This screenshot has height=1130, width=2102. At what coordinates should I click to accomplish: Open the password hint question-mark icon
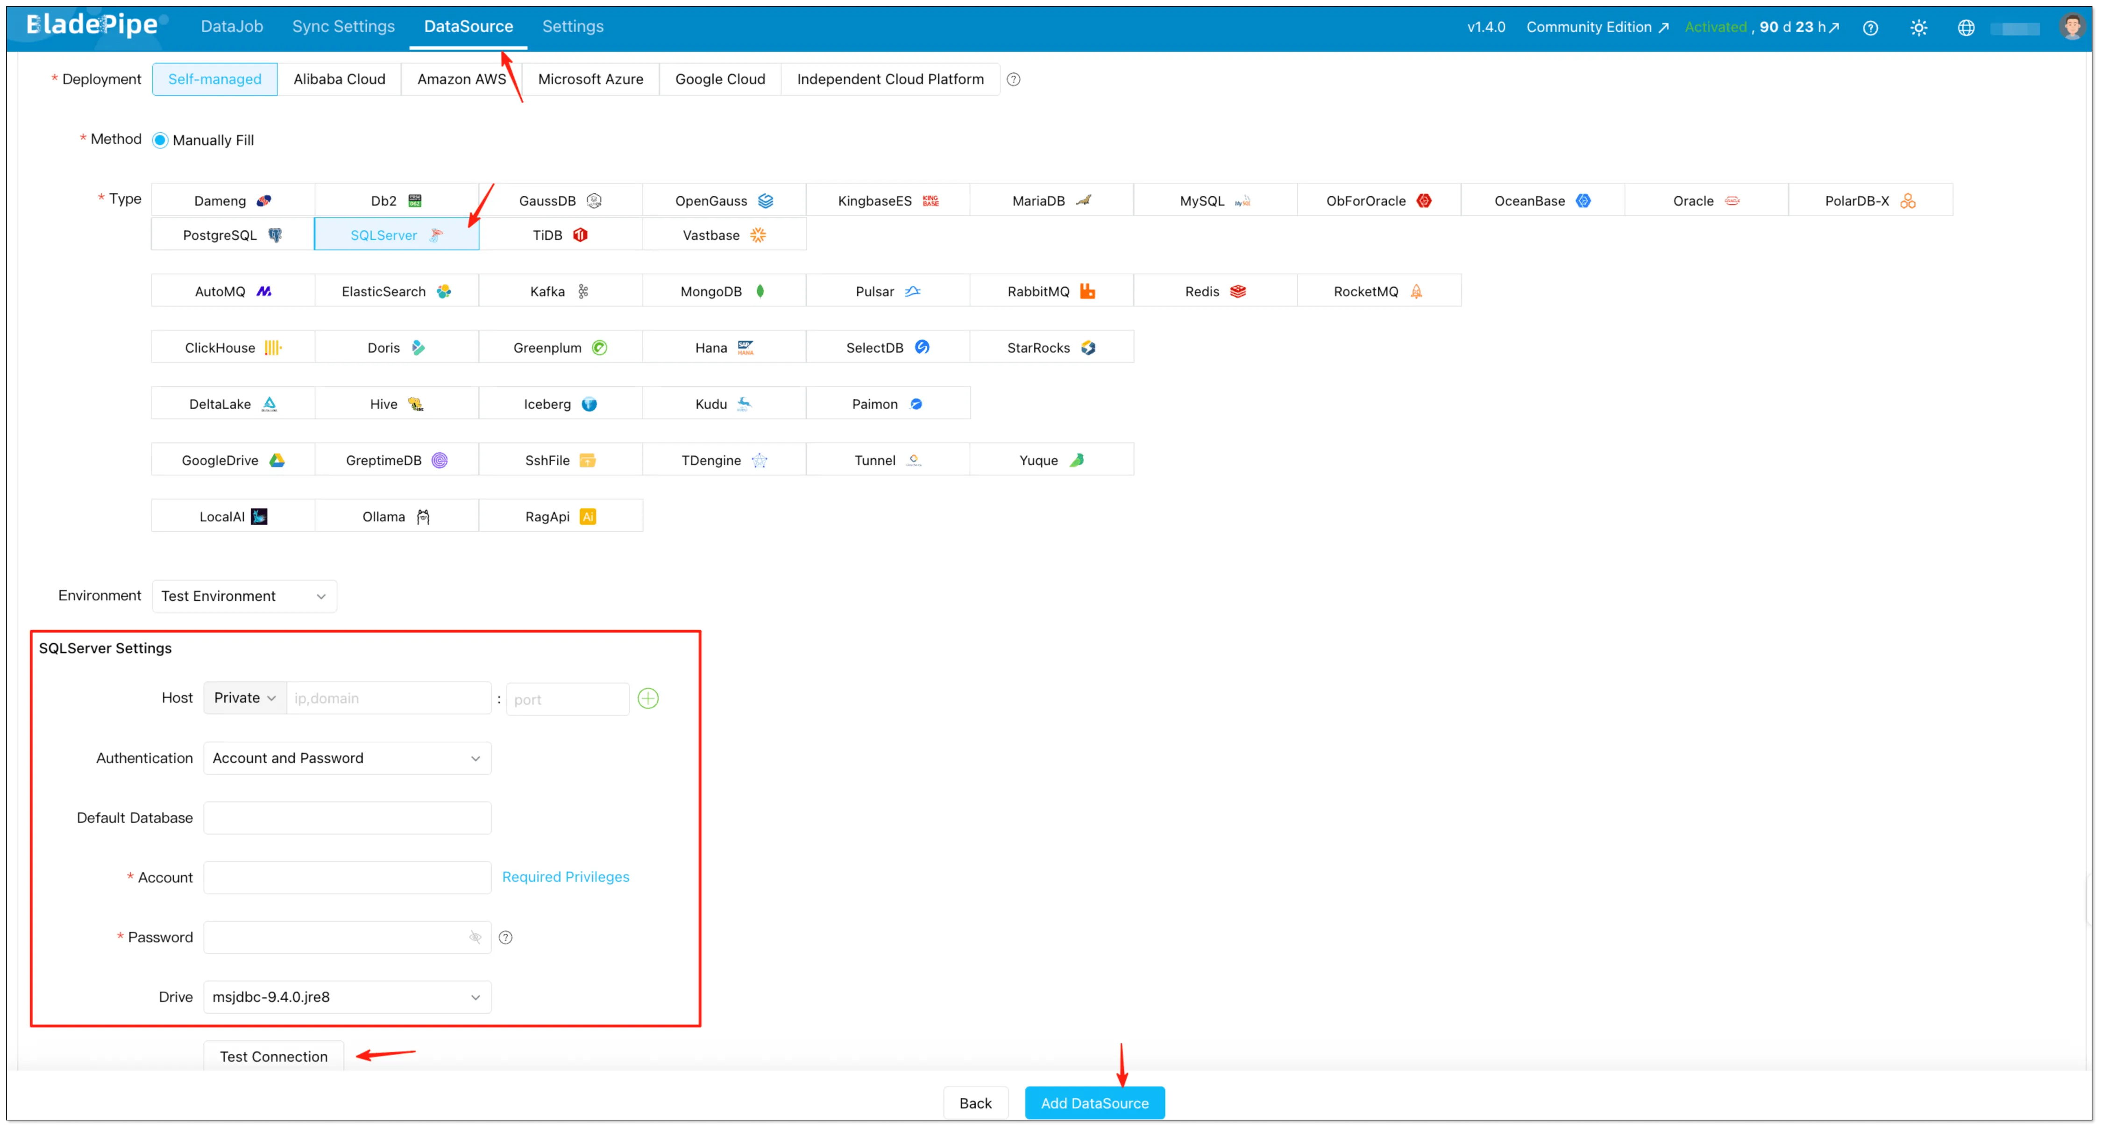(x=505, y=937)
